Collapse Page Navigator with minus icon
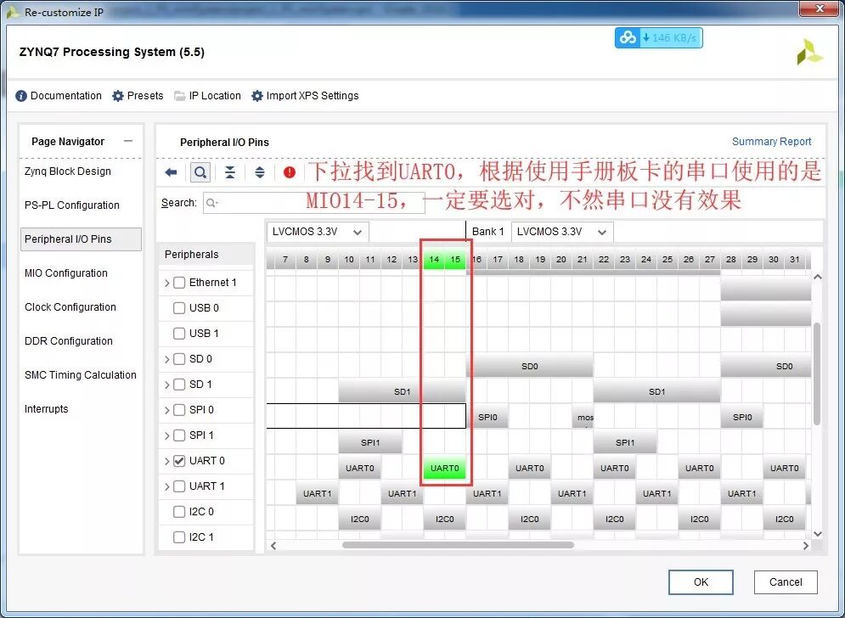Viewport: 845px width, 618px height. click(127, 141)
